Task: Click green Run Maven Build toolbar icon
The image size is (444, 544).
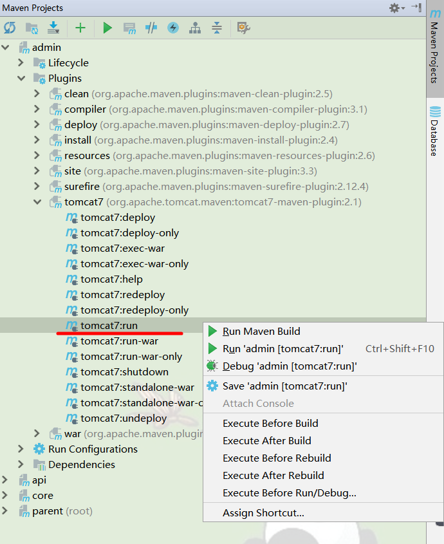Action: 107,28
